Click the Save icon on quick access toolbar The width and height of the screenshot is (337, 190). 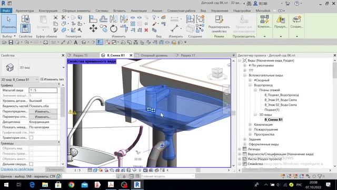[11, 42]
